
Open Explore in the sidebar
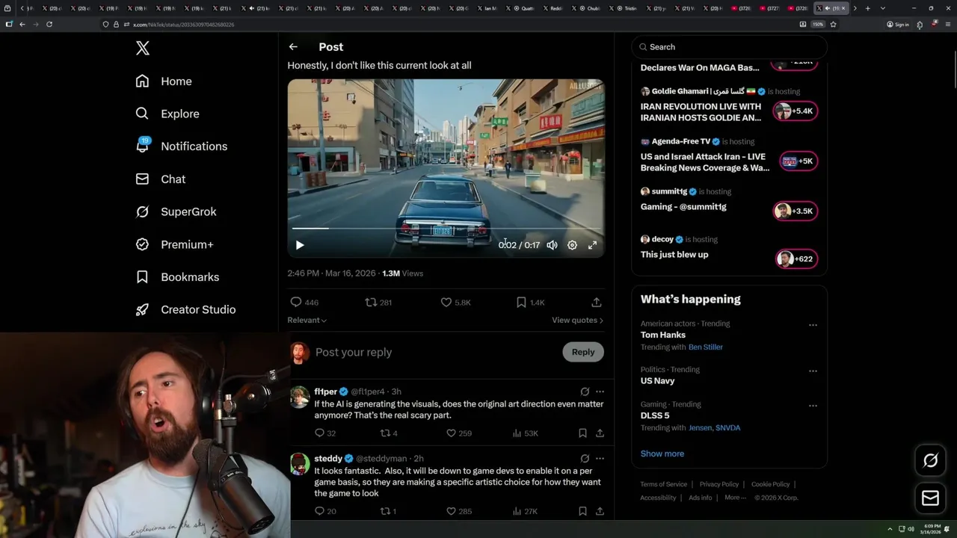(167, 114)
